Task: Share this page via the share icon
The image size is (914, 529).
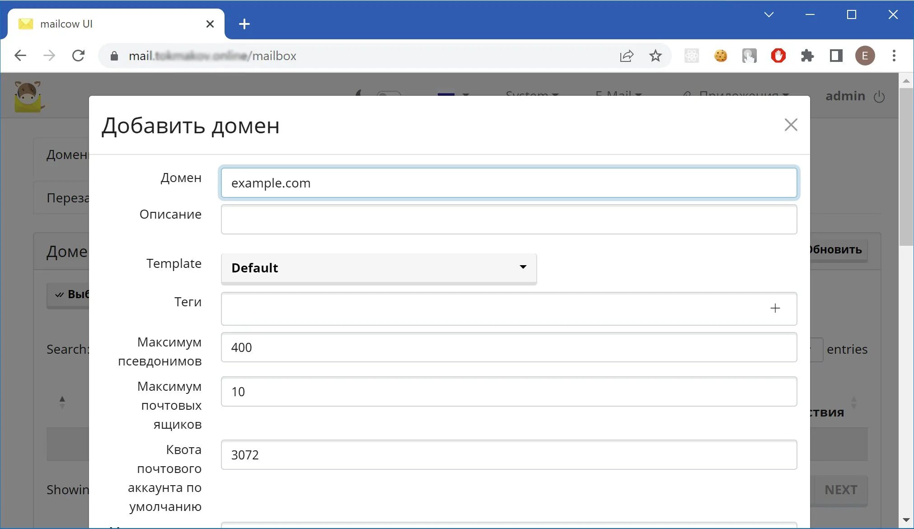Action: 627,56
